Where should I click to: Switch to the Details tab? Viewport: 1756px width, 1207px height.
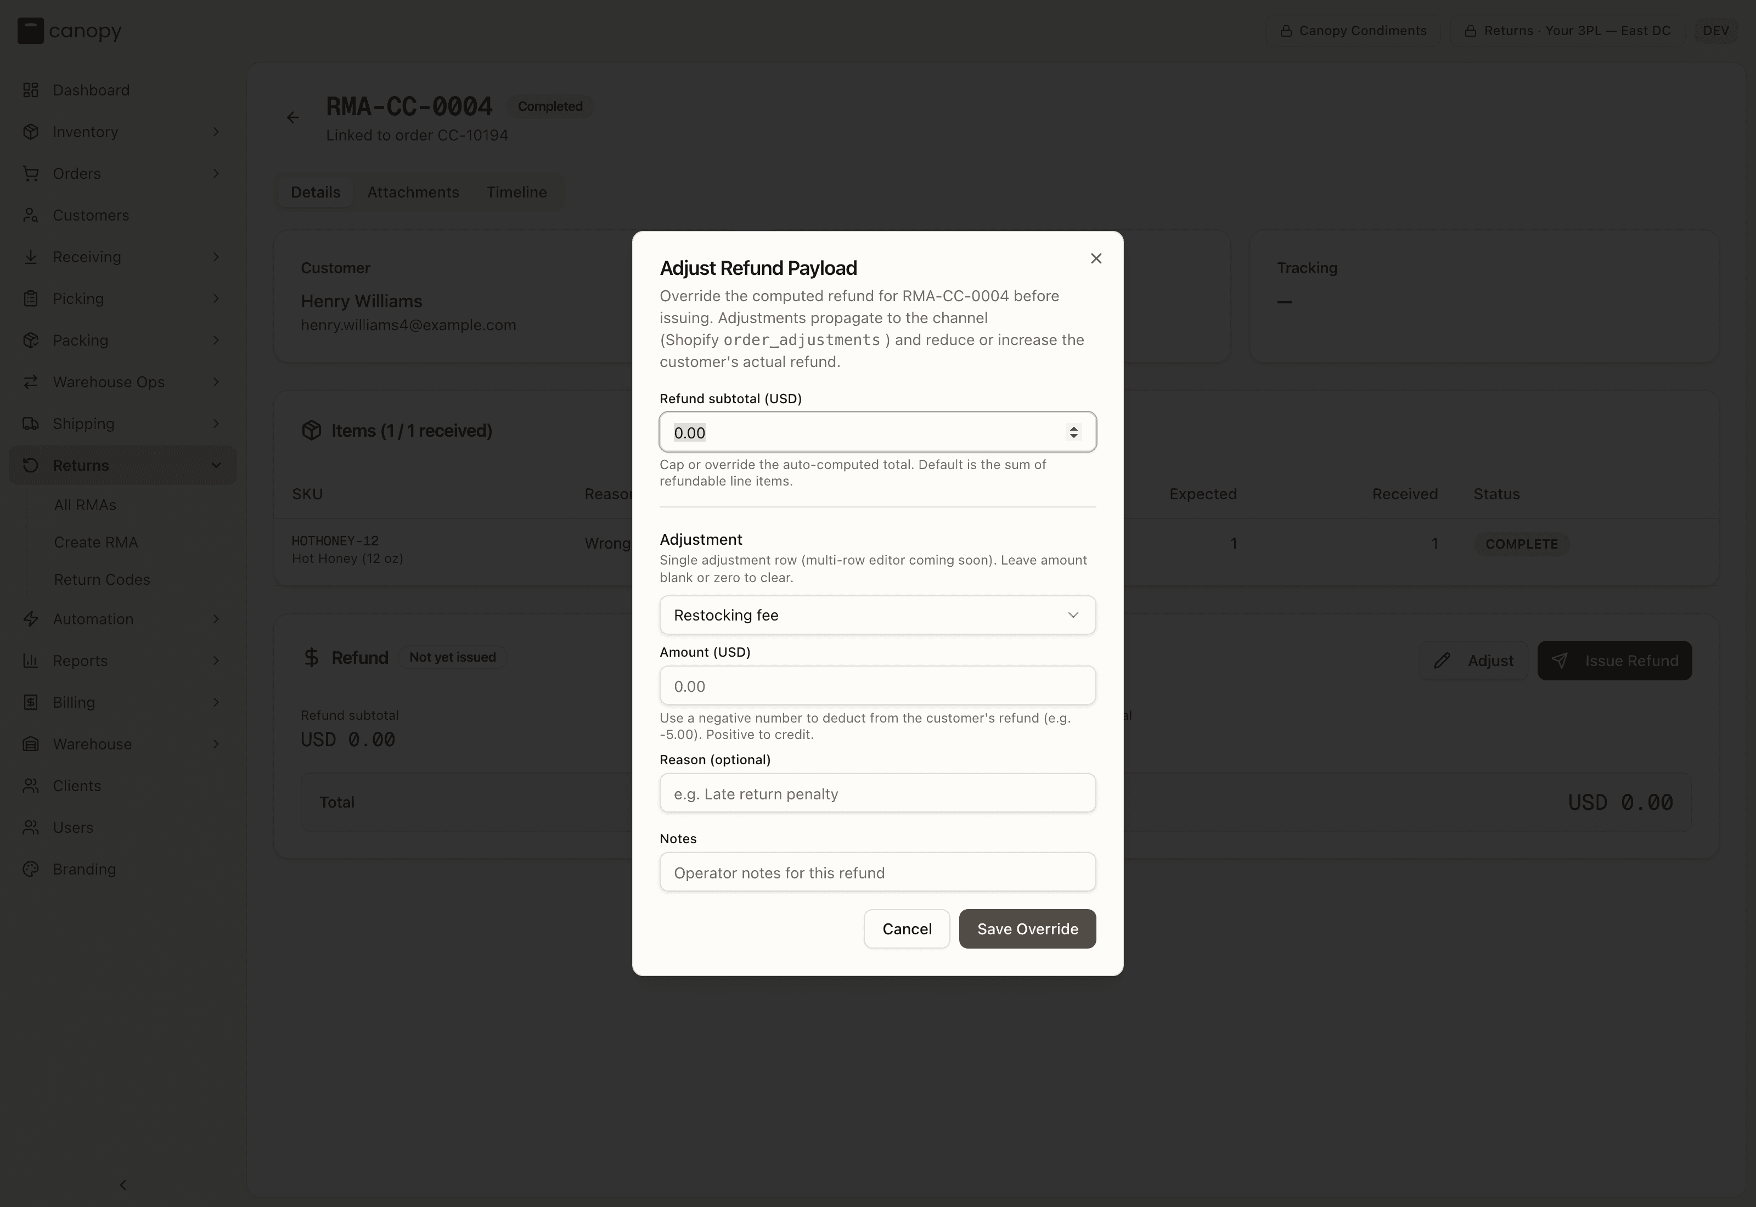tap(316, 192)
